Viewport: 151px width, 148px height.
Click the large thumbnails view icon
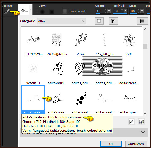click(99, 21)
